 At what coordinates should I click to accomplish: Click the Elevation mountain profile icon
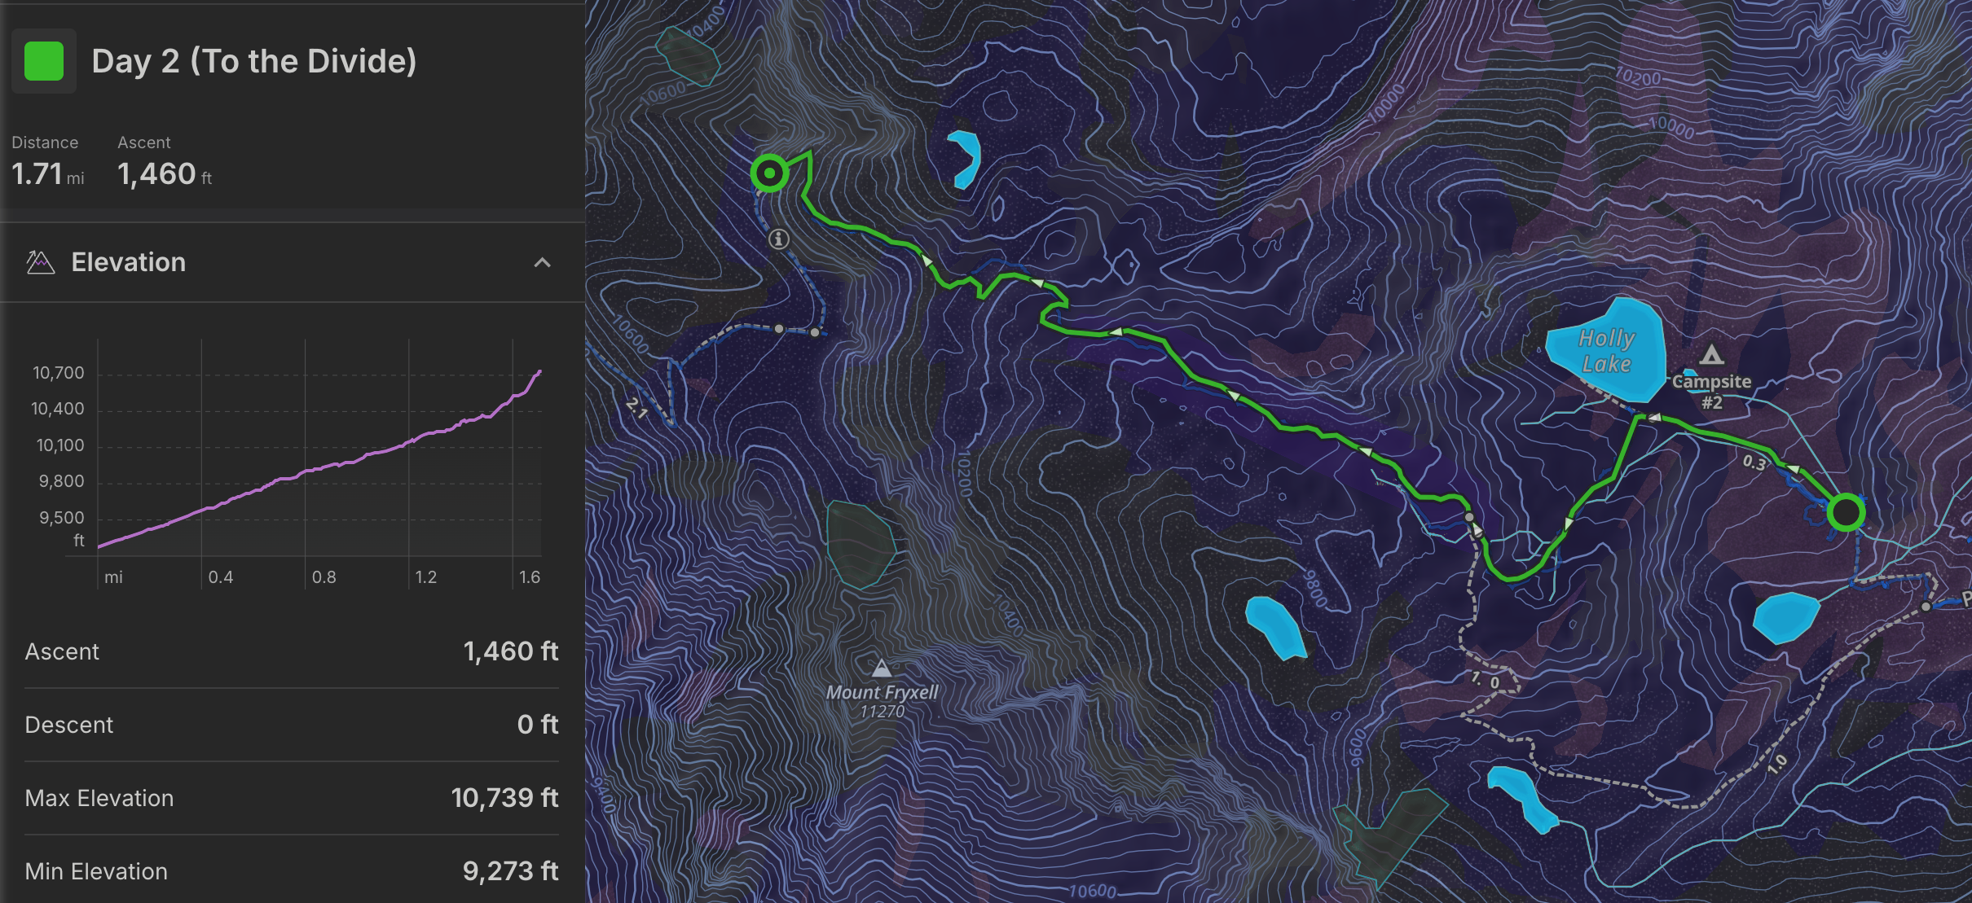point(40,262)
